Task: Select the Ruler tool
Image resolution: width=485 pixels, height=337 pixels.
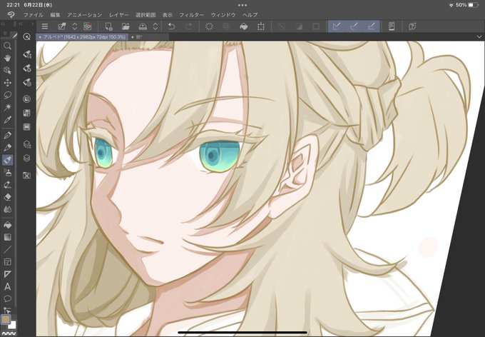Action: tap(7, 274)
